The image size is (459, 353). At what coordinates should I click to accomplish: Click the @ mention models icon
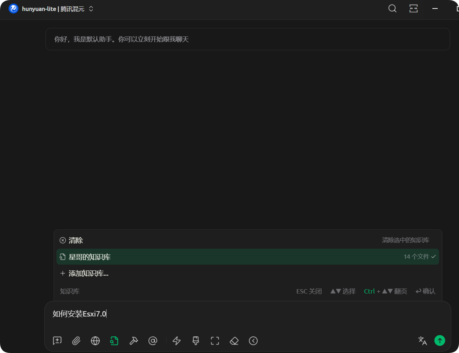point(153,341)
